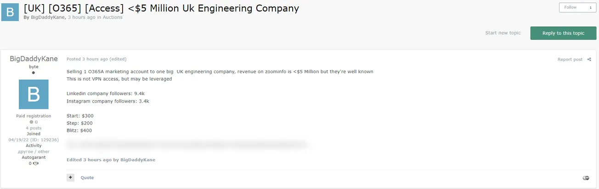
Task: Report this post
Action: [570, 59]
